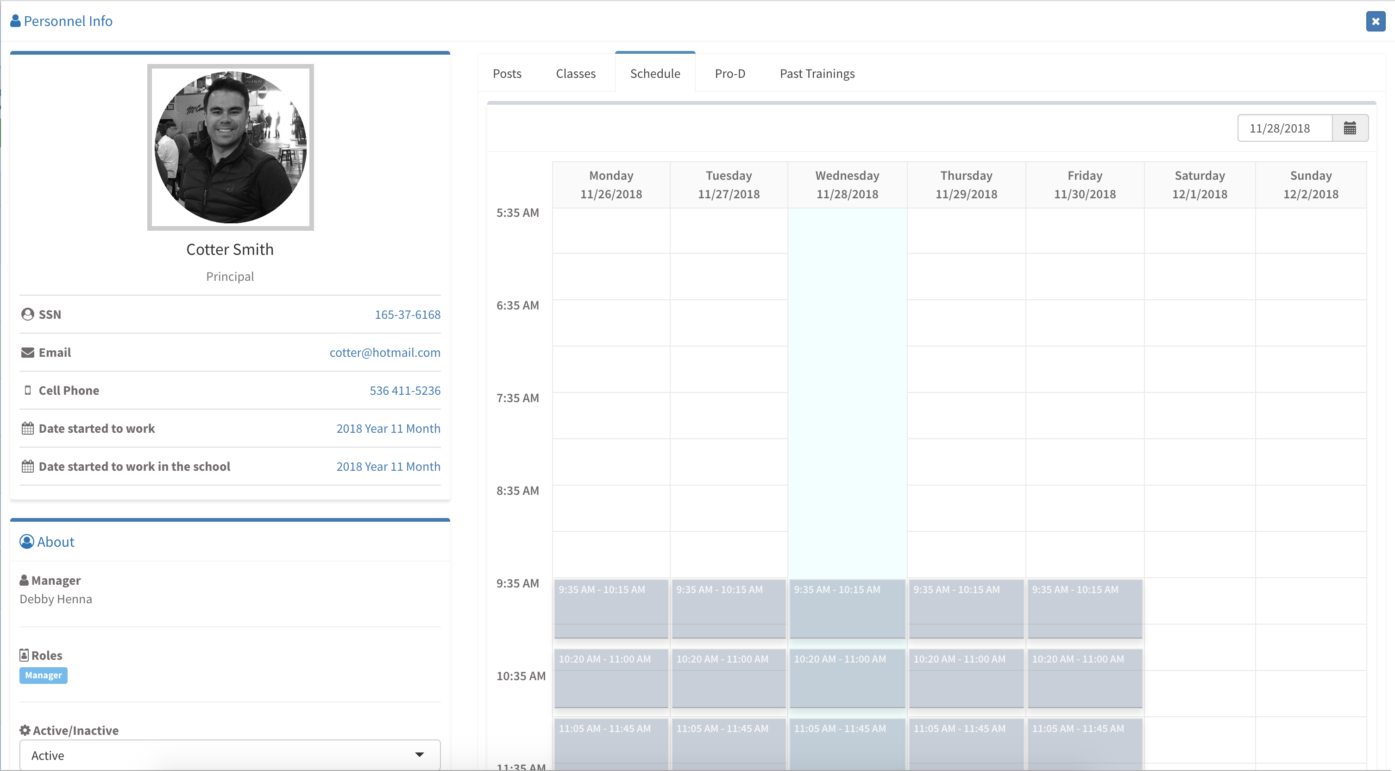The height and width of the screenshot is (771, 1395).
Task: Click the Manager role badge
Action: 44,676
